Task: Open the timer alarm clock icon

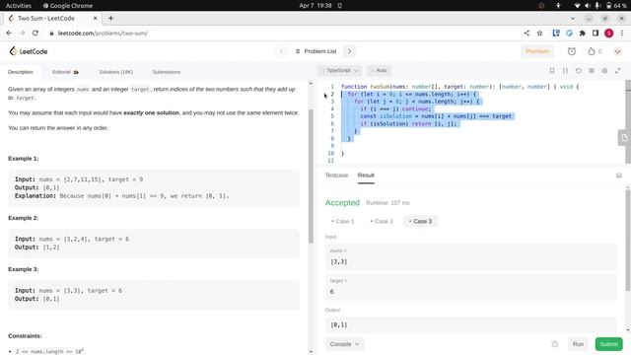Action: [572, 51]
